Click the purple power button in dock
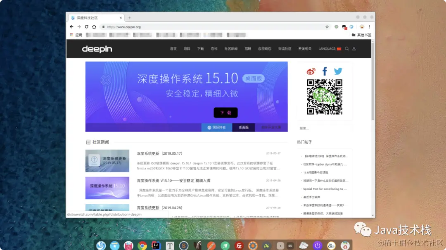This screenshot has width=446, height=250. coord(318,245)
